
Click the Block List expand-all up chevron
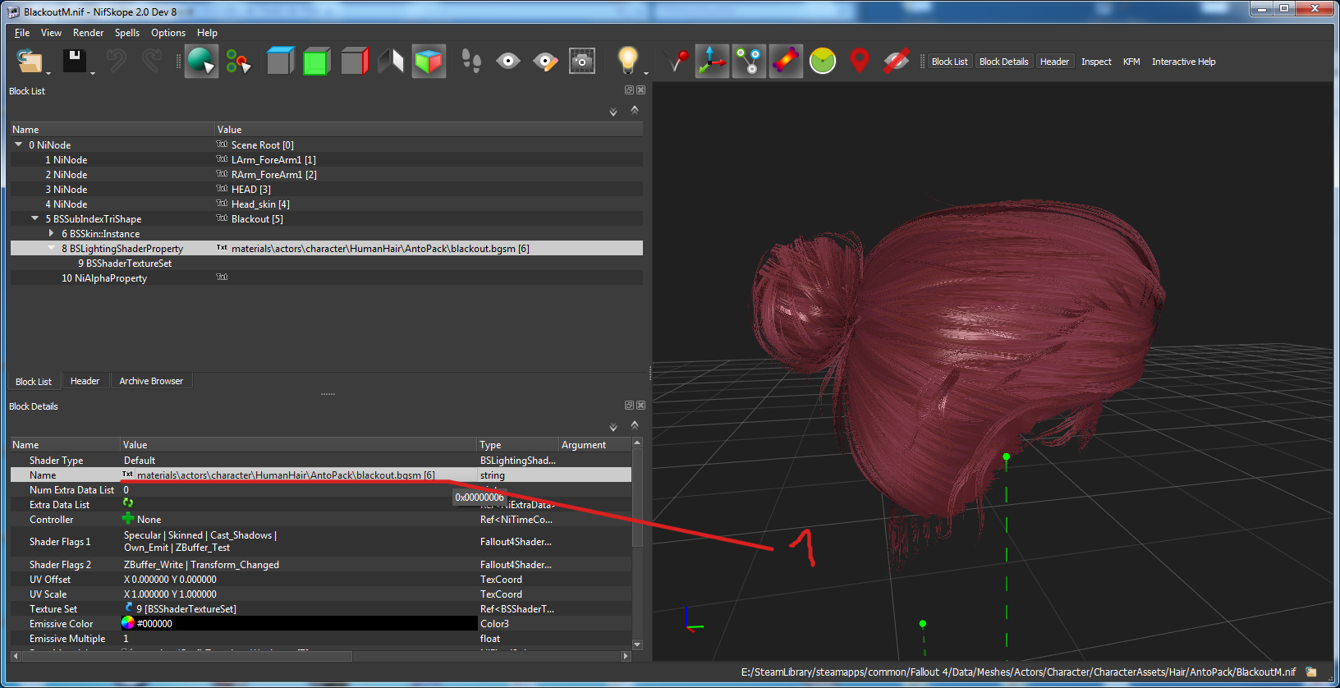(635, 109)
